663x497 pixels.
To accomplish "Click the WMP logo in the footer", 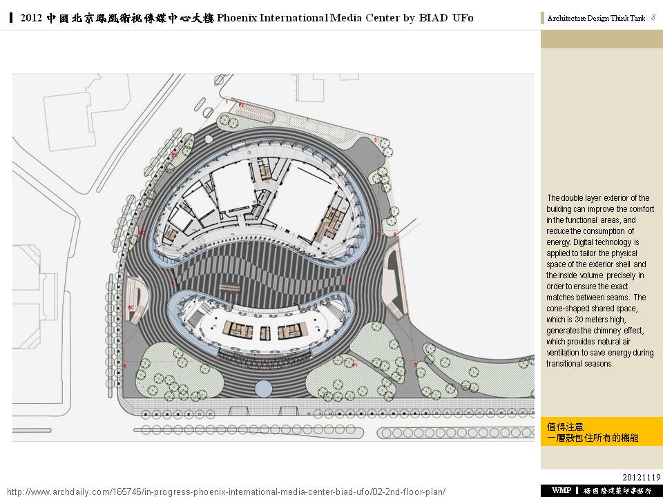I will 561,489.
